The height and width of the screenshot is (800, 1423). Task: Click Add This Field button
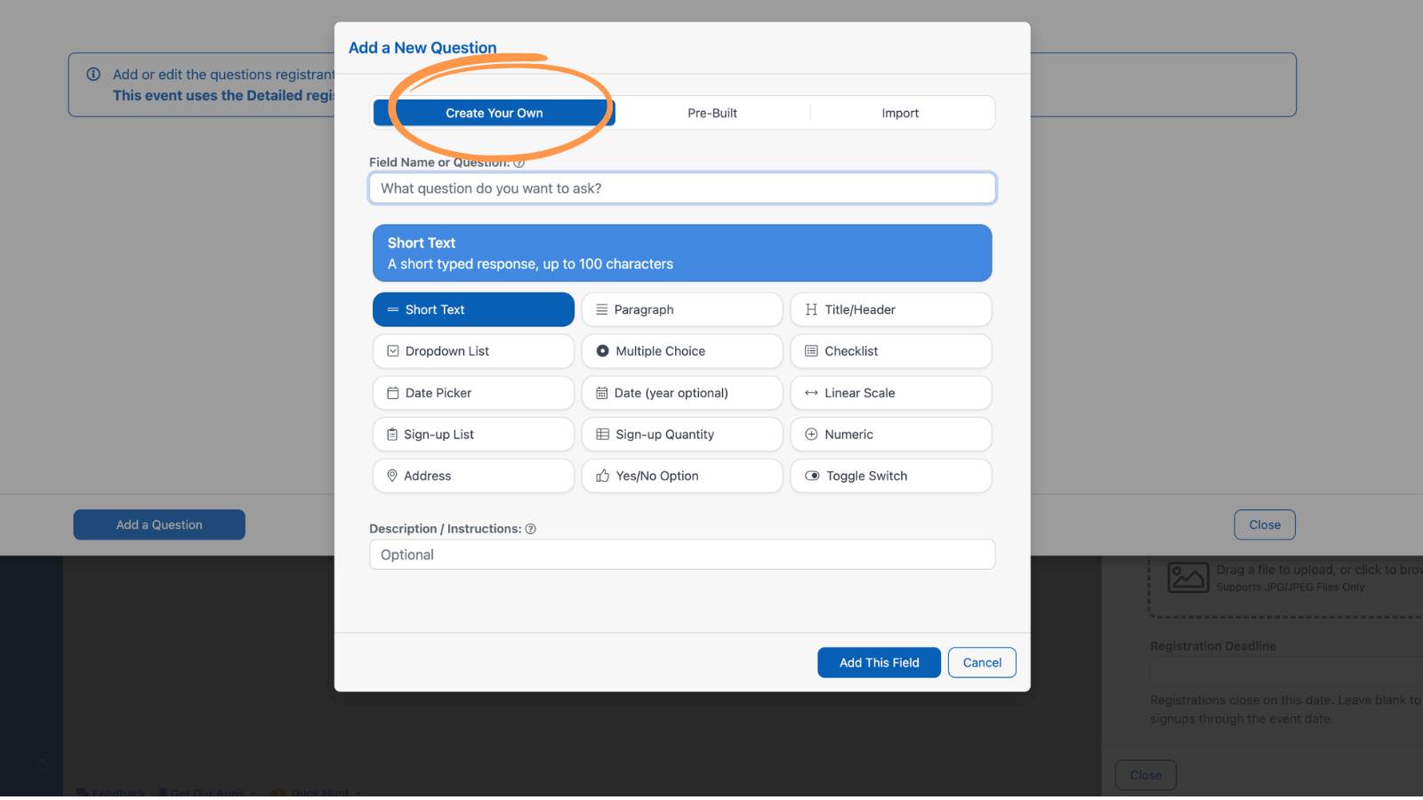(x=879, y=662)
